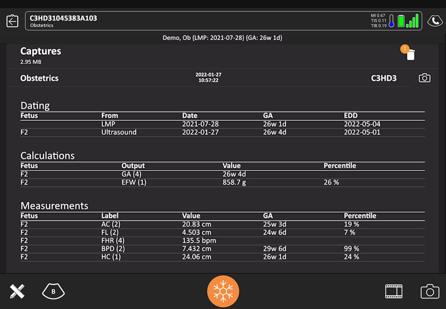Click the Obstetrics capture entry heading
Screen dimensions: 446x309
pyautogui.click(x=39, y=78)
